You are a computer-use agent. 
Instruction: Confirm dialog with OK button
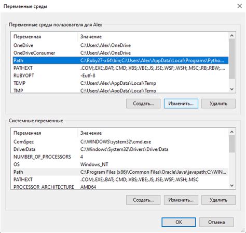coord(179,222)
